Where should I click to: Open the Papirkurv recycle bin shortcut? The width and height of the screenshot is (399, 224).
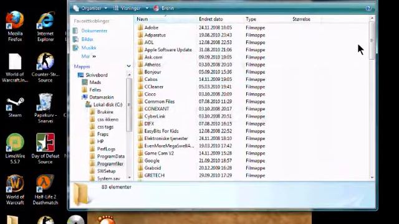click(x=46, y=108)
